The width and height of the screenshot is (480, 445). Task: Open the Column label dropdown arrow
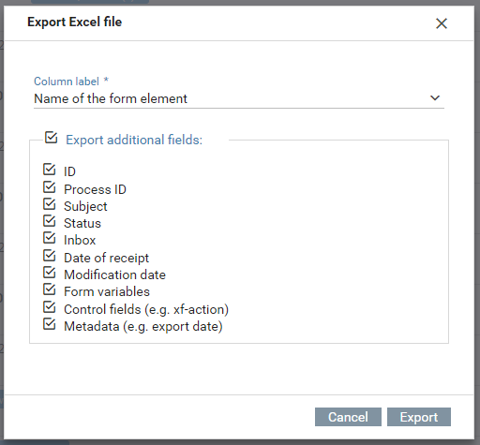point(435,98)
